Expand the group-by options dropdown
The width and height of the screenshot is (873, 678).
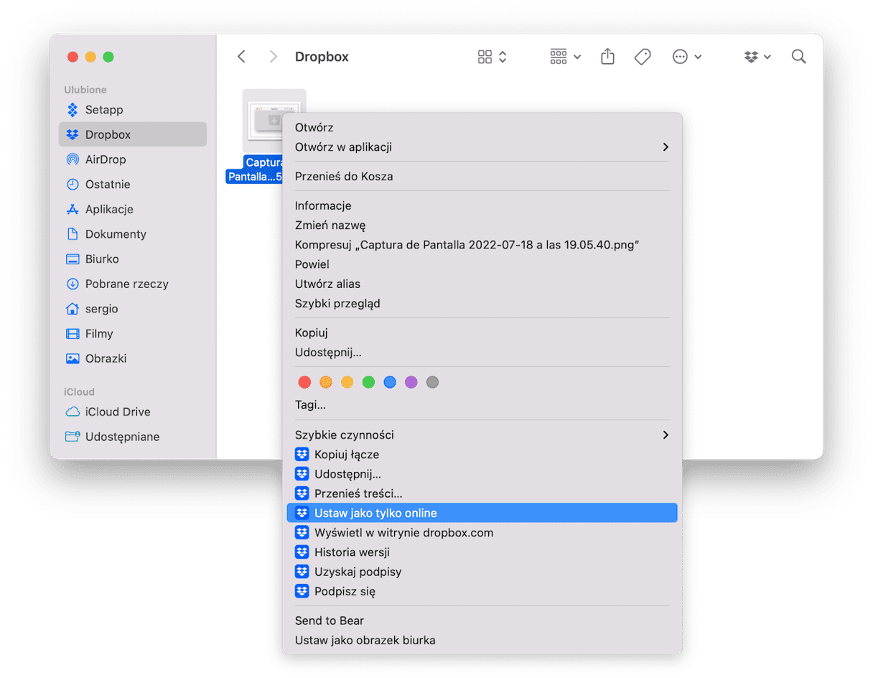point(565,57)
